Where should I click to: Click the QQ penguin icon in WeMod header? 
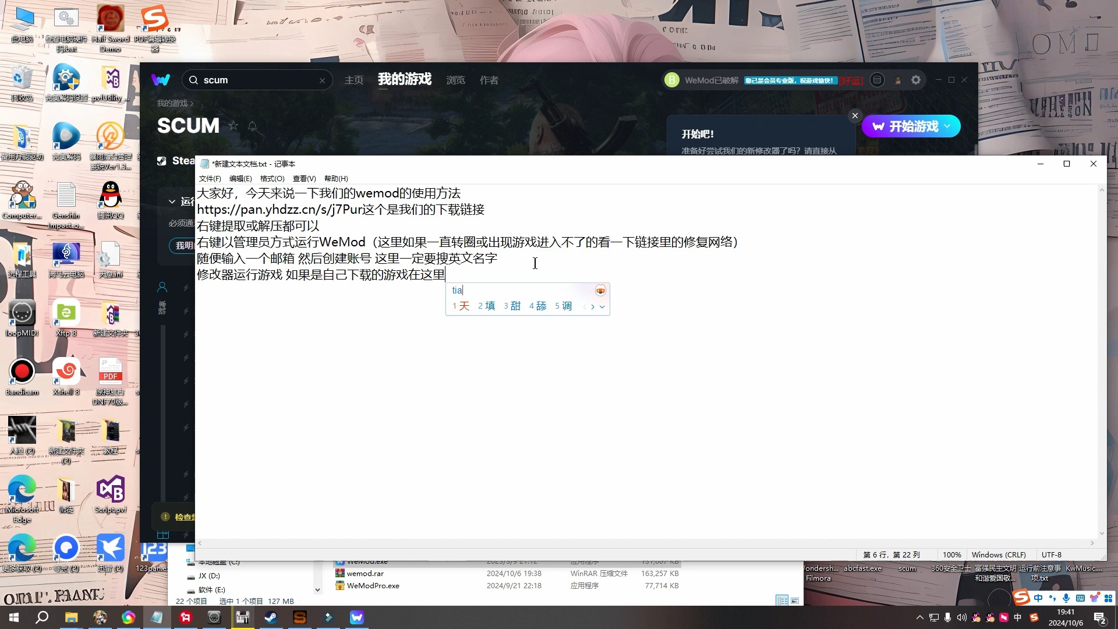(x=898, y=80)
